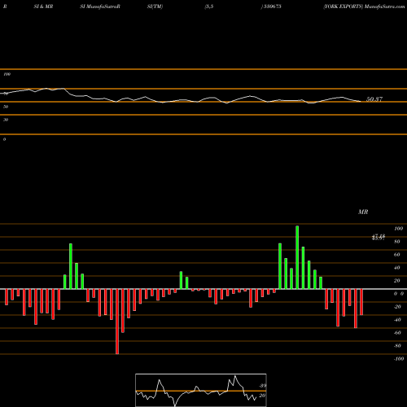Click the MR axis label '40'
The image size is (407, 407).
(x=397, y=268)
